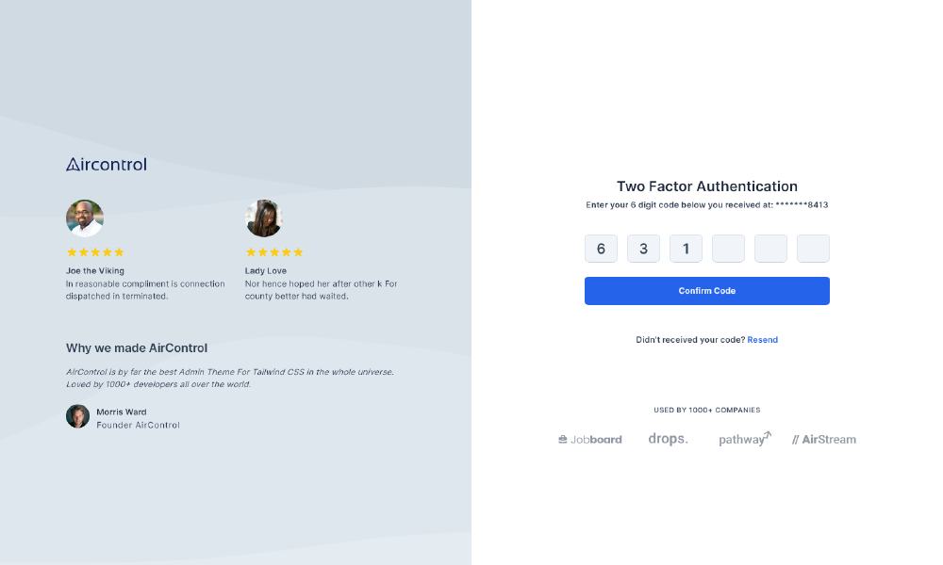Image resolution: width=943 pixels, height=565 pixels.
Task: Click Morris Ward's founder avatar
Action: [77, 416]
